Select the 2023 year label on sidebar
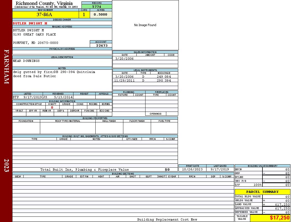This screenshot has height=222, width=291. point(6,165)
